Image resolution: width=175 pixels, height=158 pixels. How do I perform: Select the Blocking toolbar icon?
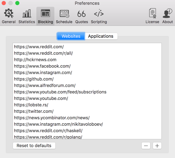[46, 16]
